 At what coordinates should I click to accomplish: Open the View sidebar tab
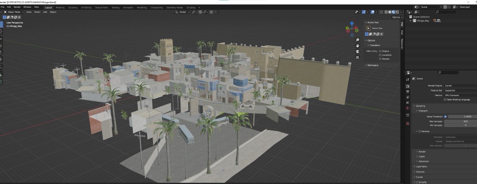402,32
